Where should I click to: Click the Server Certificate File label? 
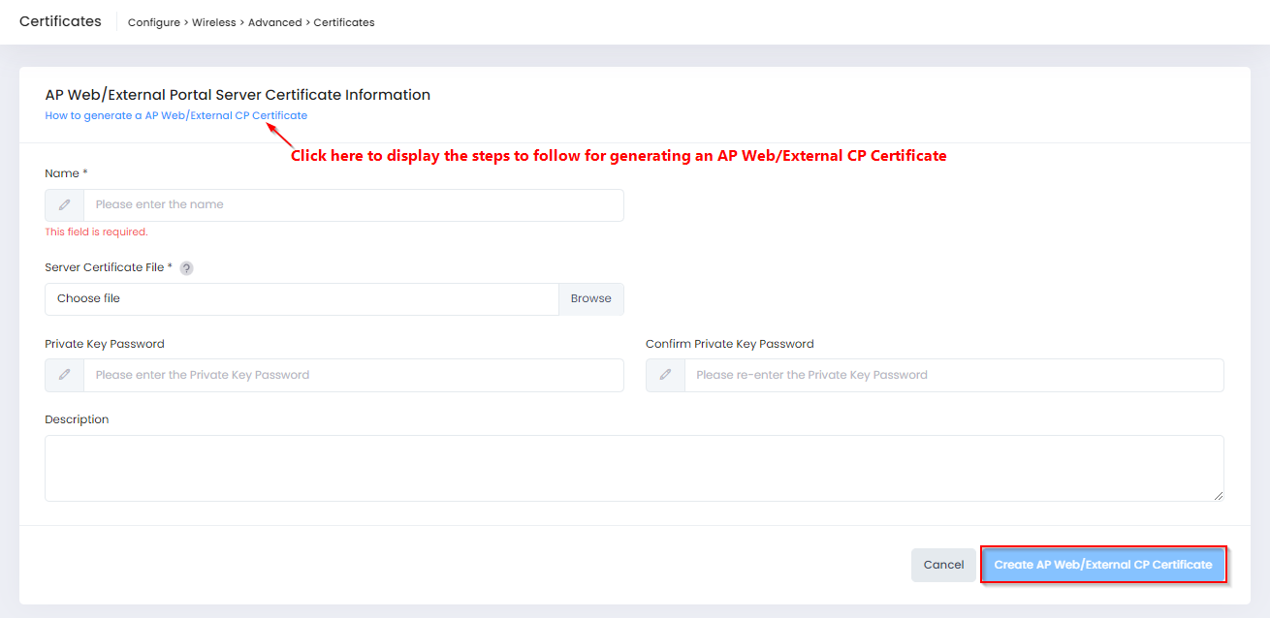(107, 267)
